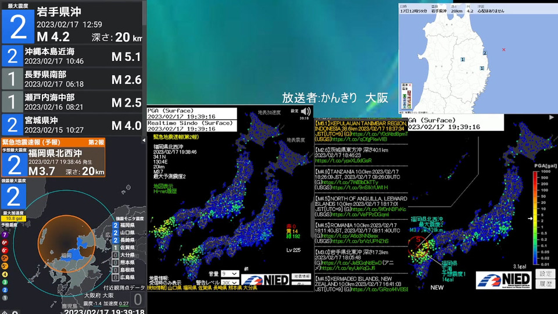Click the 履歴 button on right PGA monitor
The width and height of the screenshot is (558, 314).
click(x=545, y=284)
